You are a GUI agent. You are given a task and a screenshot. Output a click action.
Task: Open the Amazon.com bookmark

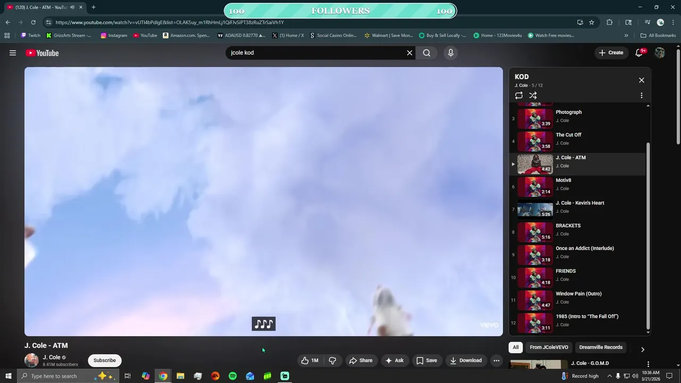186,36
